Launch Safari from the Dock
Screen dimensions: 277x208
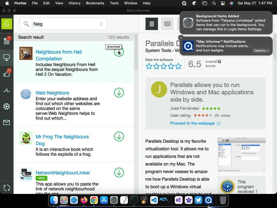click(74, 200)
